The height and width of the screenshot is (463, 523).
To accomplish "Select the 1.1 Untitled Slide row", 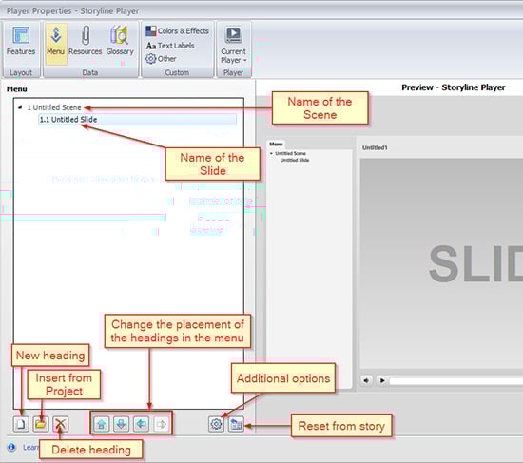I will click(x=138, y=120).
